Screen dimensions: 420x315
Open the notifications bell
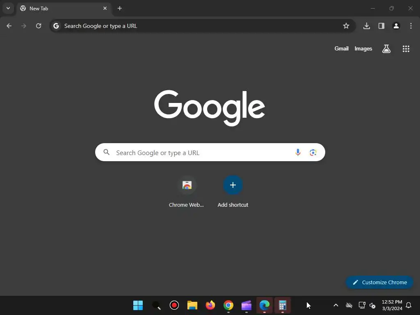[x=409, y=305]
